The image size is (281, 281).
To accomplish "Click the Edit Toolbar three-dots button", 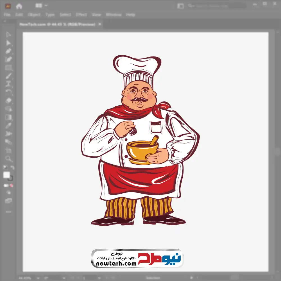I will click(8, 211).
